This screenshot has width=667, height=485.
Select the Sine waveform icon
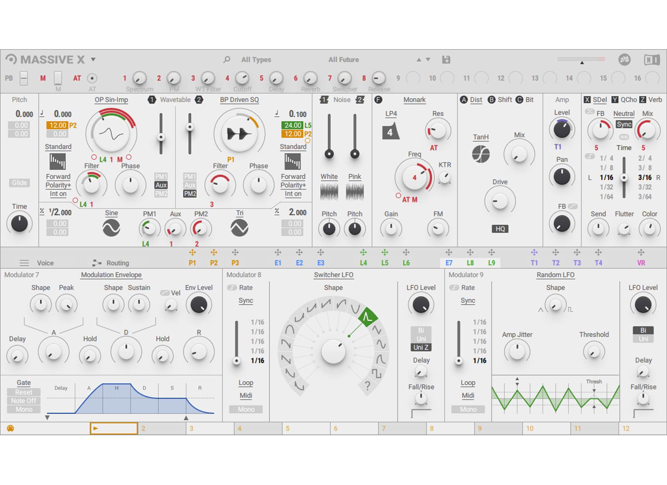111,228
